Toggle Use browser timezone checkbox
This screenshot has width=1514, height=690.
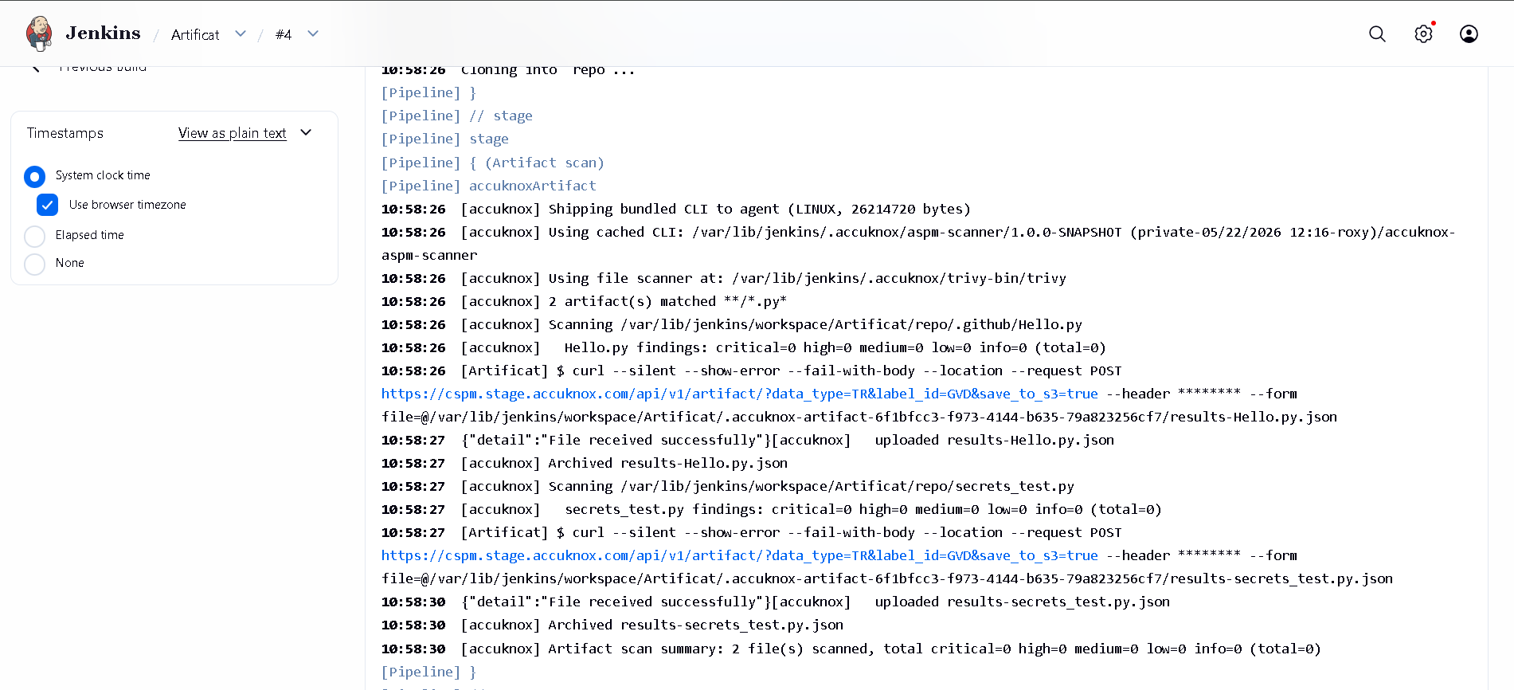click(x=48, y=206)
